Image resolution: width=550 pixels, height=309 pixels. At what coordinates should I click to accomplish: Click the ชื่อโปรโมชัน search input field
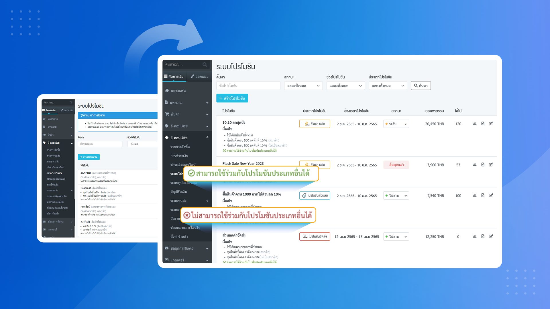(248, 86)
